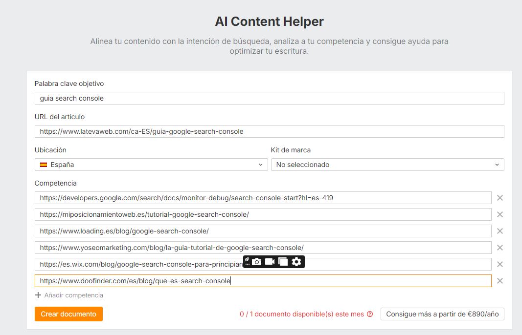Image resolution: width=522 pixels, height=335 pixels.
Task: Click the help icon next to documento disponible text
Action: tap(369, 314)
